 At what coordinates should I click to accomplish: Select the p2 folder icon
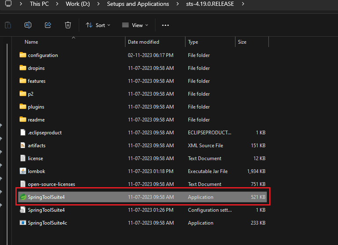tap(23, 94)
